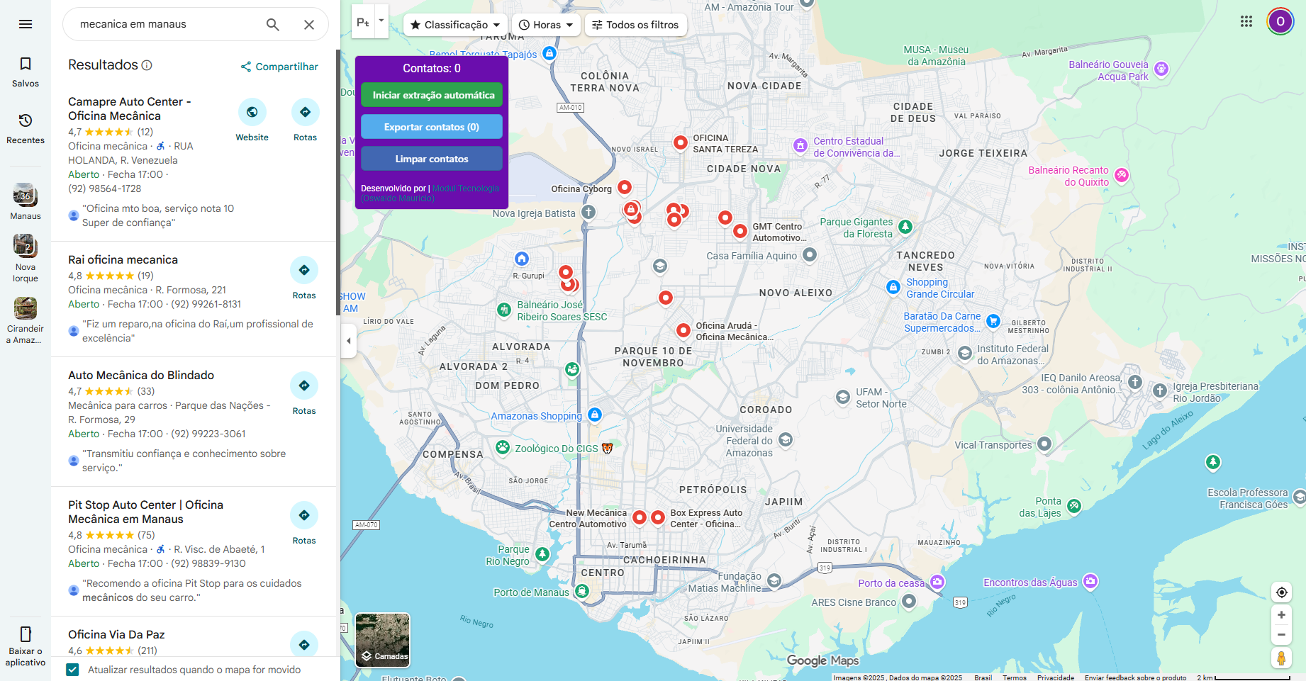Click Enviar feedback sobre o produto
This screenshot has height=681, width=1306.
click(1135, 677)
